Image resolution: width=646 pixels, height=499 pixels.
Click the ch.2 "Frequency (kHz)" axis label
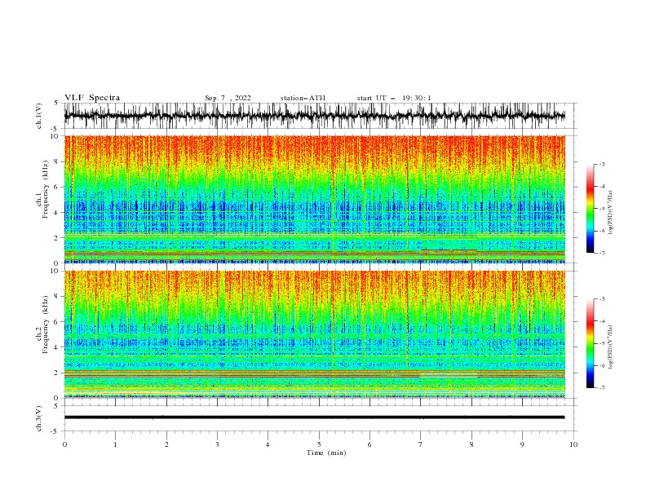click(x=46, y=325)
